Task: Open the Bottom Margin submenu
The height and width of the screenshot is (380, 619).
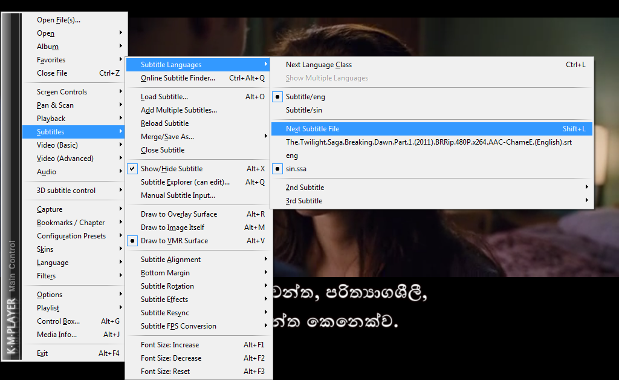Action: point(198,273)
